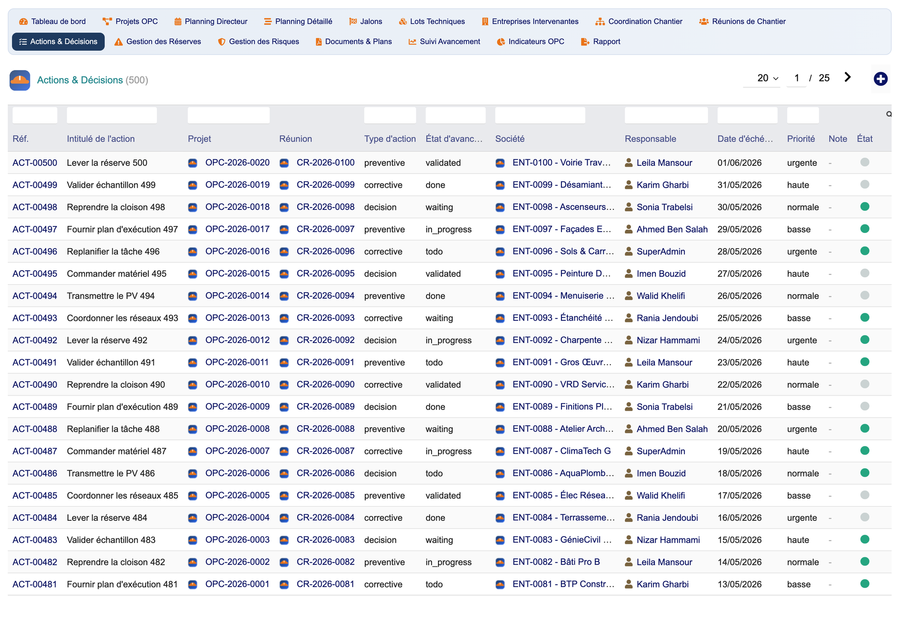The height and width of the screenshot is (629, 900).
Task: Click the Réunions de Chantier people icon
Action: 703,21
